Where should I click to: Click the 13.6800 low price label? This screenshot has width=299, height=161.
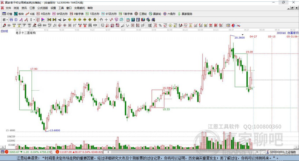click(55, 130)
